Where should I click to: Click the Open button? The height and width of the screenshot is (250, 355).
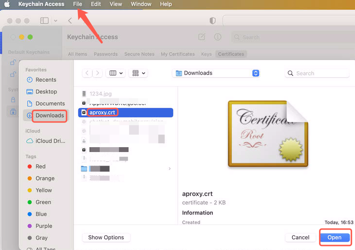tap(335, 237)
